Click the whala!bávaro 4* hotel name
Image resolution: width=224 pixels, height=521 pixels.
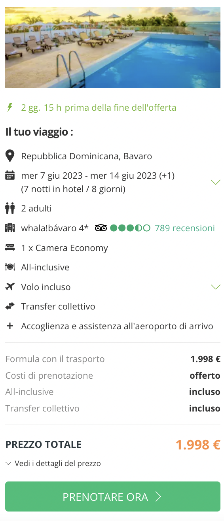pos(55,228)
